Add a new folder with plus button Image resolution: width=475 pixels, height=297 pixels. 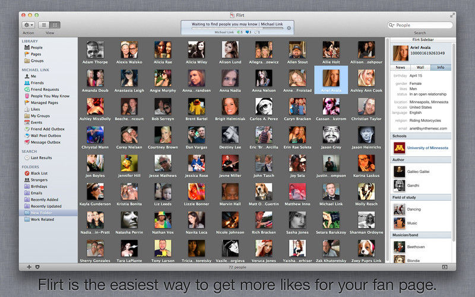point(29,267)
